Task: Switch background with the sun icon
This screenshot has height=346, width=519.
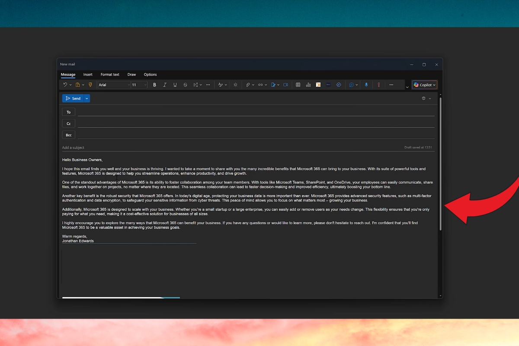Action: tap(235, 85)
